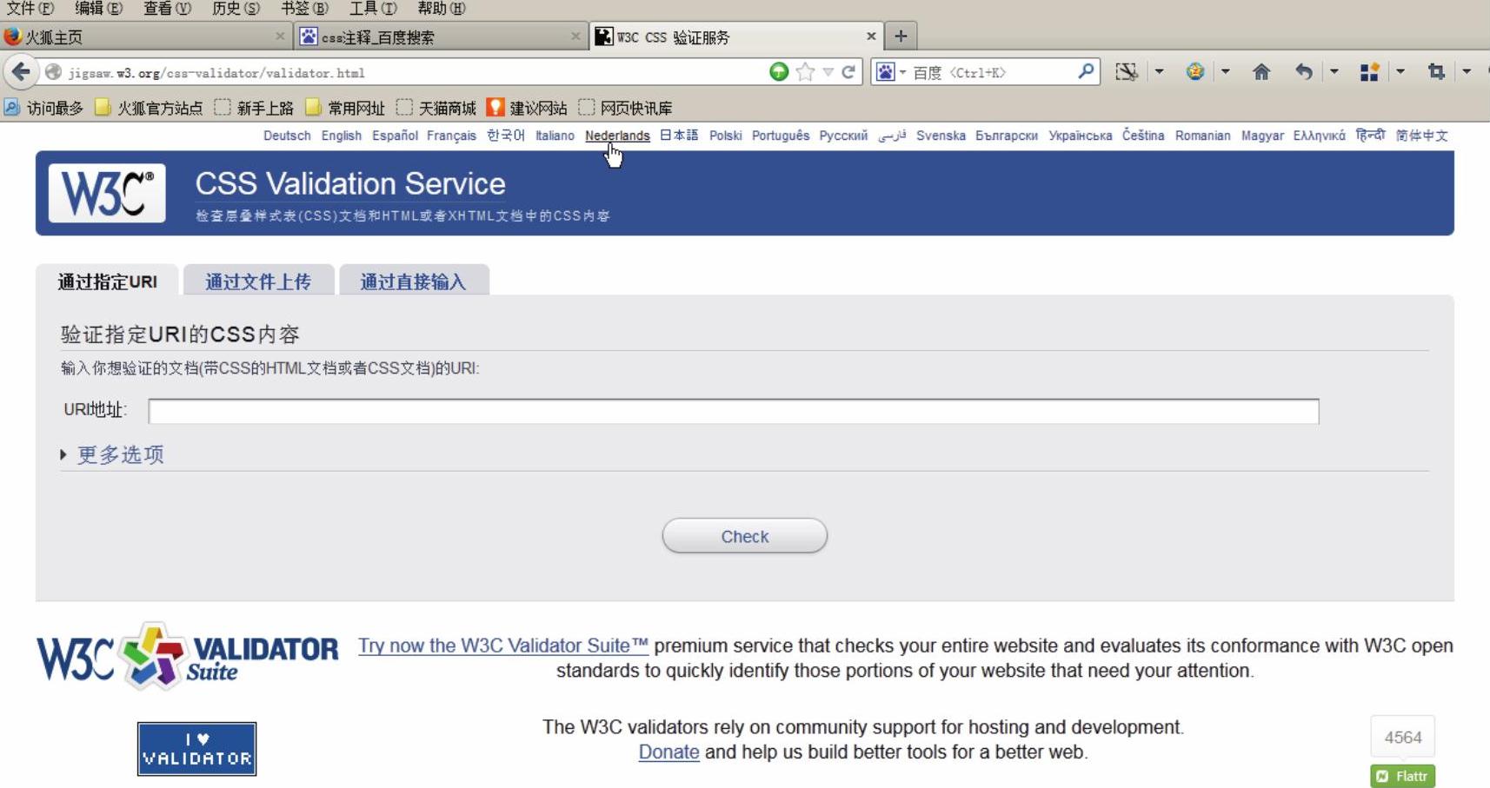Open the 历史 menu
This screenshot has height=788, width=1490.
pos(236,9)
